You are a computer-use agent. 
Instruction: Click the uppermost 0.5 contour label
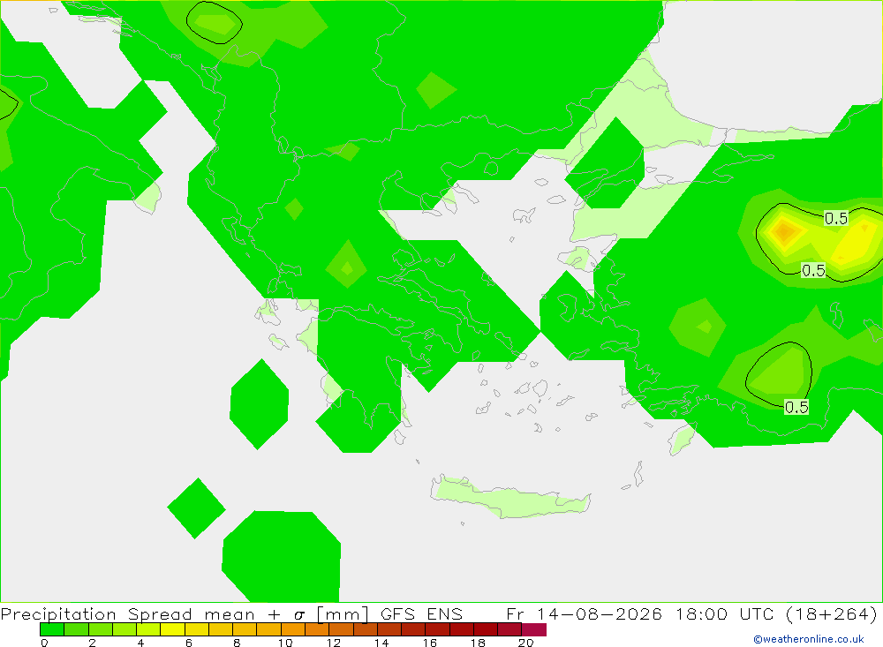tap(835, 219)
